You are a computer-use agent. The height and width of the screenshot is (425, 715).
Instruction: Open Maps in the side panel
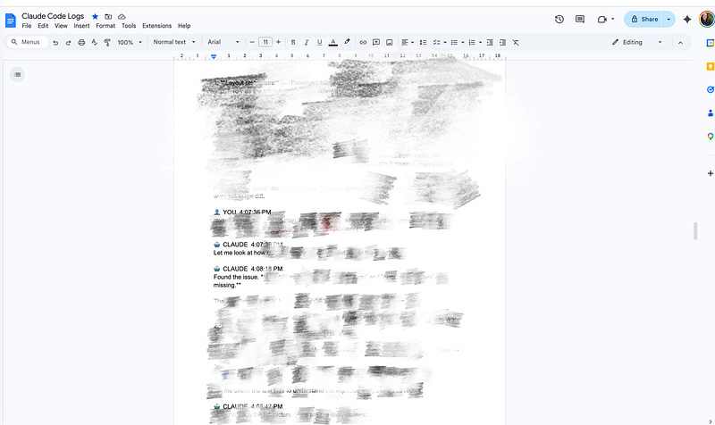711,137
